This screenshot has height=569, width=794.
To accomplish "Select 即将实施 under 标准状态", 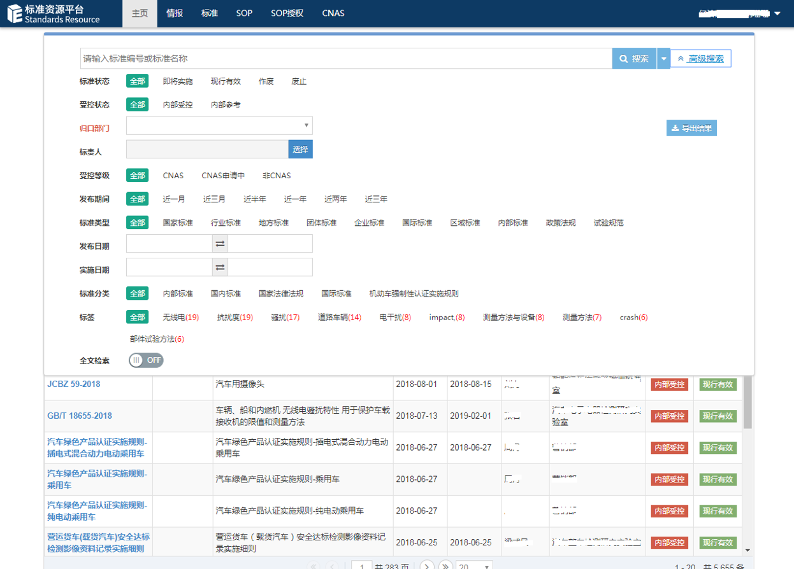I will (178, 81).
